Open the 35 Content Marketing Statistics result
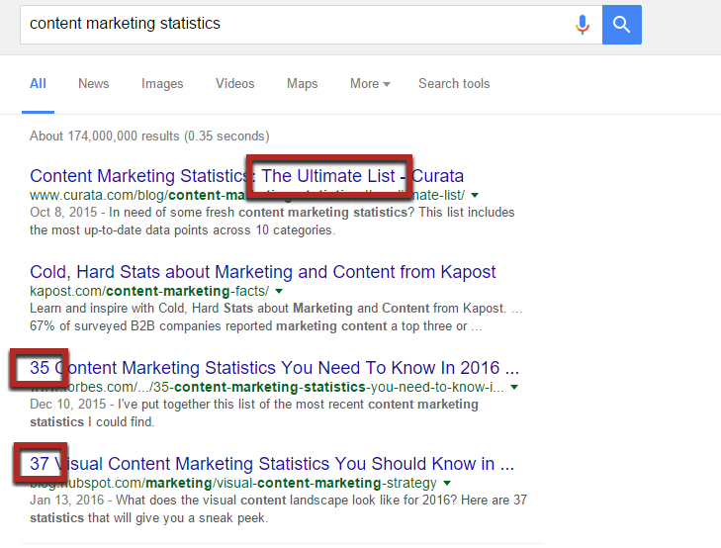 pyautogui.click(x=274, y=368)
